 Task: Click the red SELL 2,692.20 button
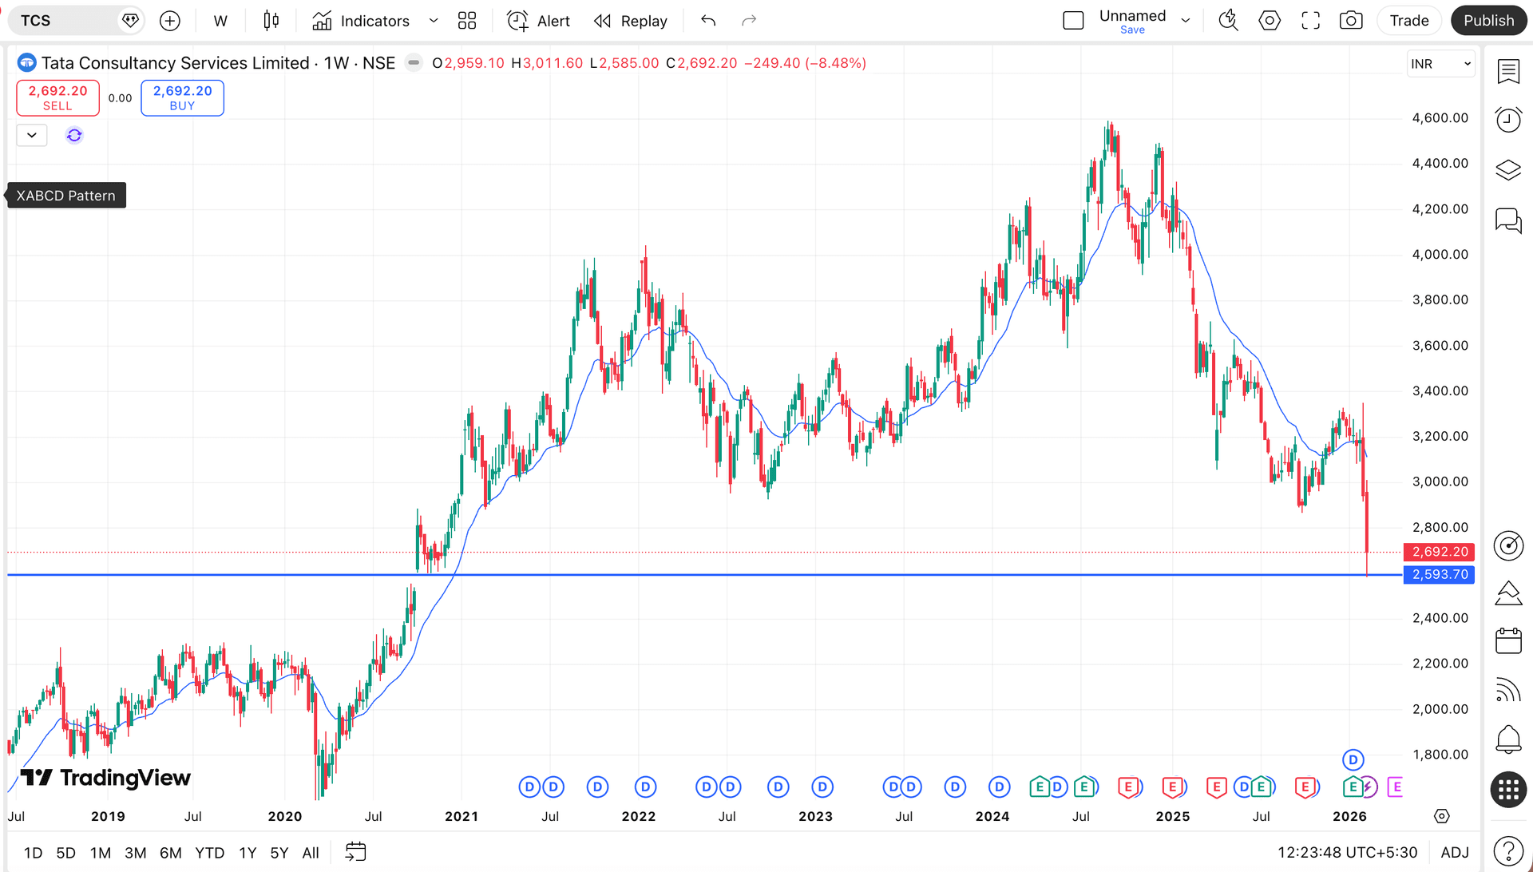(57, 98)
